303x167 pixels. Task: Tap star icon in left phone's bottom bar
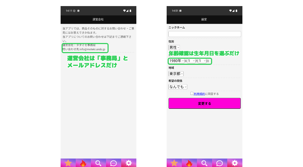68,163
